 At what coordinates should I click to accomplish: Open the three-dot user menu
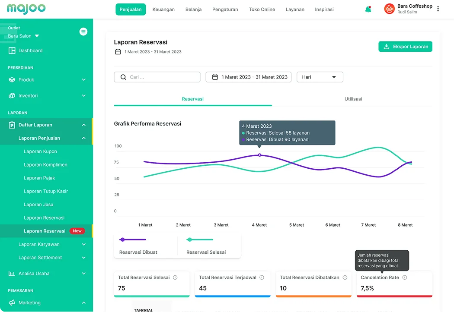point(438,9)
